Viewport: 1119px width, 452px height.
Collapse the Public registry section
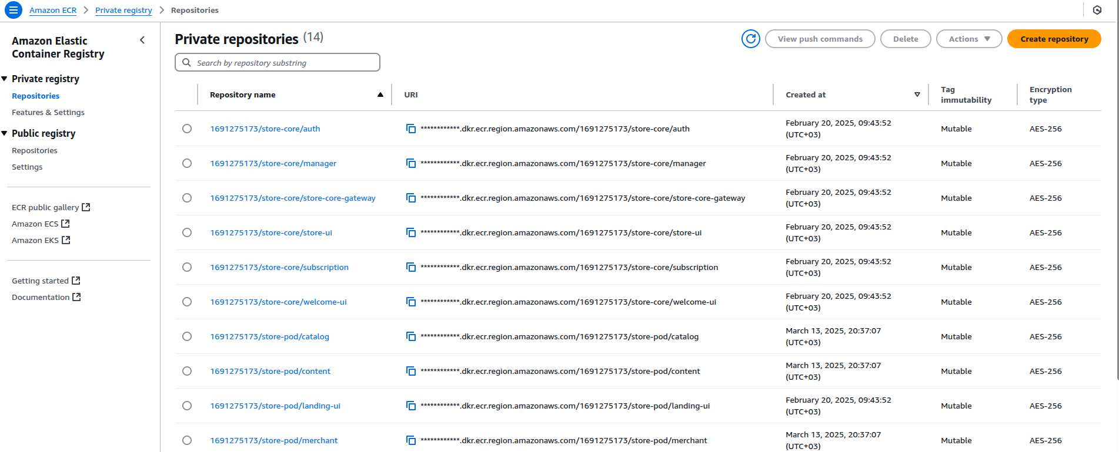click(5, 133)
